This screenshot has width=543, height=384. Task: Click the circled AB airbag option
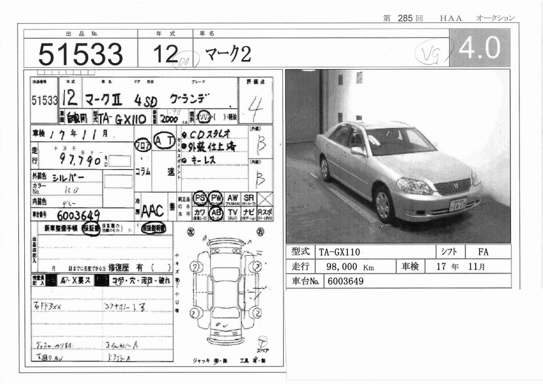click(216, 213)
